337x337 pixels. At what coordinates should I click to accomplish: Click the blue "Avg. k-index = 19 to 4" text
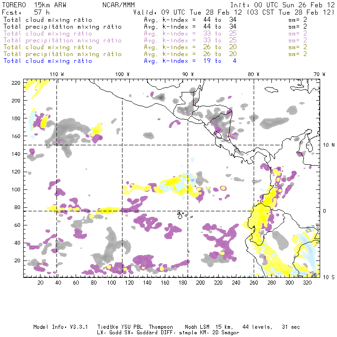point(190,61)
